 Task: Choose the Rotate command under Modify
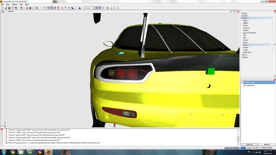pyautogui.click(x=246, y=47)
